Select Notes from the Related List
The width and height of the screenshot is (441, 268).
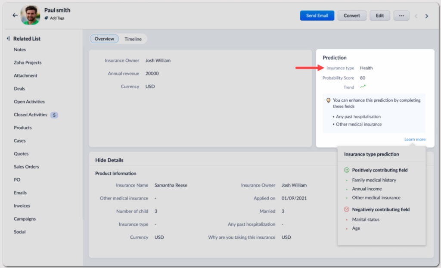[20, 50]
